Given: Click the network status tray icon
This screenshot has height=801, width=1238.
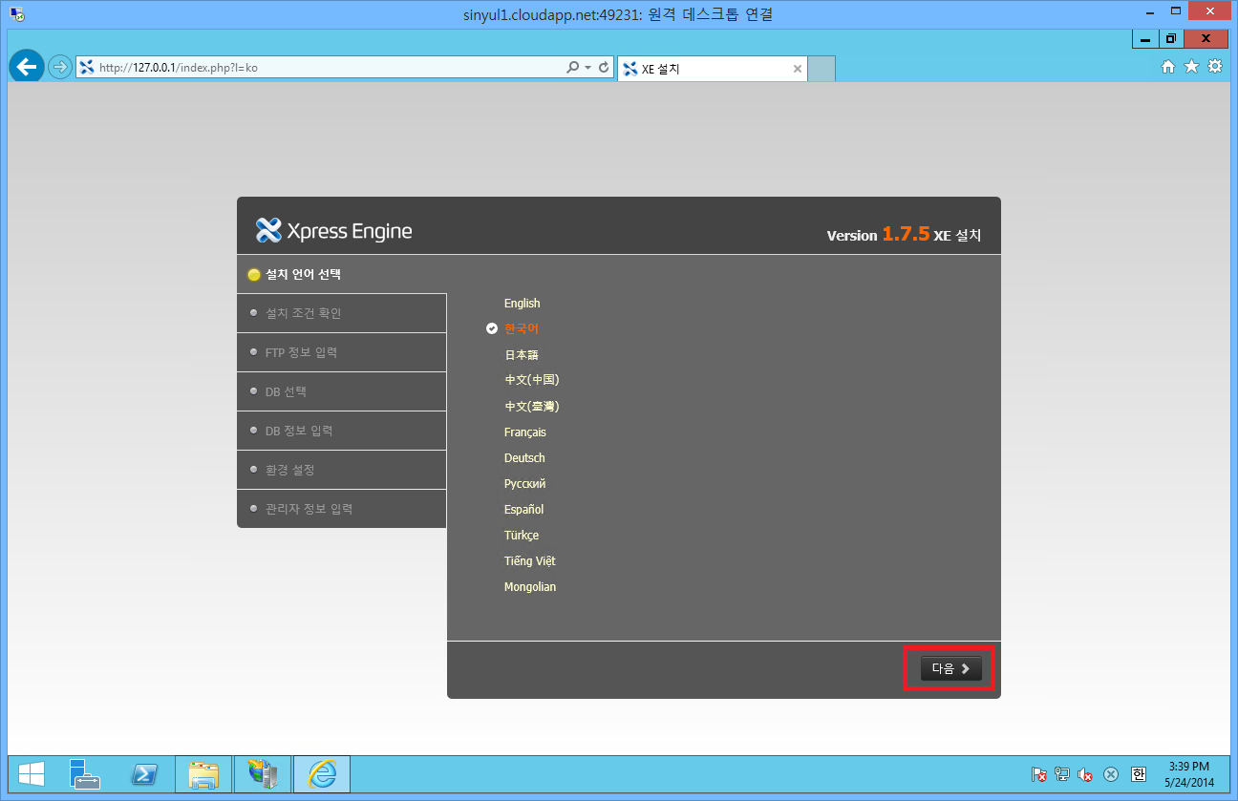Looking at the screenshot, I should click(x=1062, y=774).
